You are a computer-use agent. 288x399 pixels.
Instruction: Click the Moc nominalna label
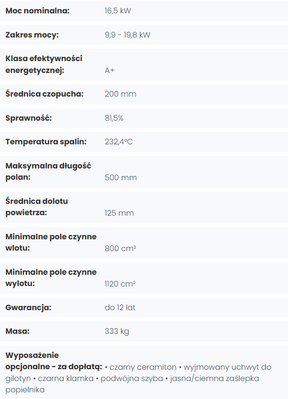(37, 11)
